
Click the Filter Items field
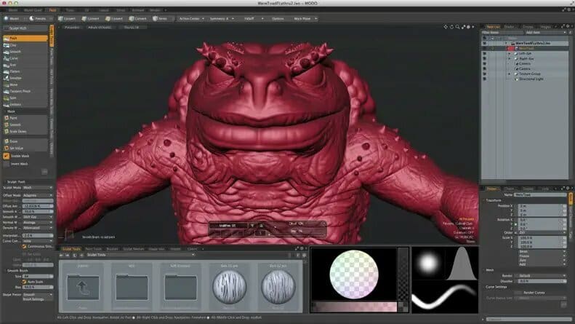tap(502, 33)
